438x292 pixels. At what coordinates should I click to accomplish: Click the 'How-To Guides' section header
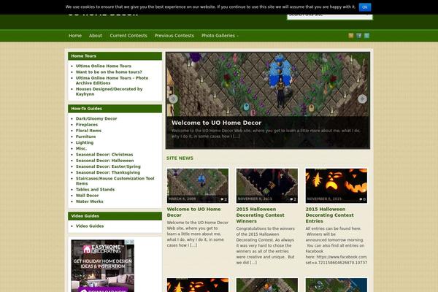tap(115, 109)
